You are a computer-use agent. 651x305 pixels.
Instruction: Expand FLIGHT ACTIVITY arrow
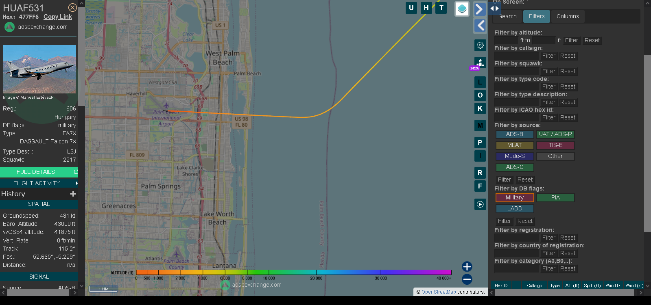click(76, 183)
